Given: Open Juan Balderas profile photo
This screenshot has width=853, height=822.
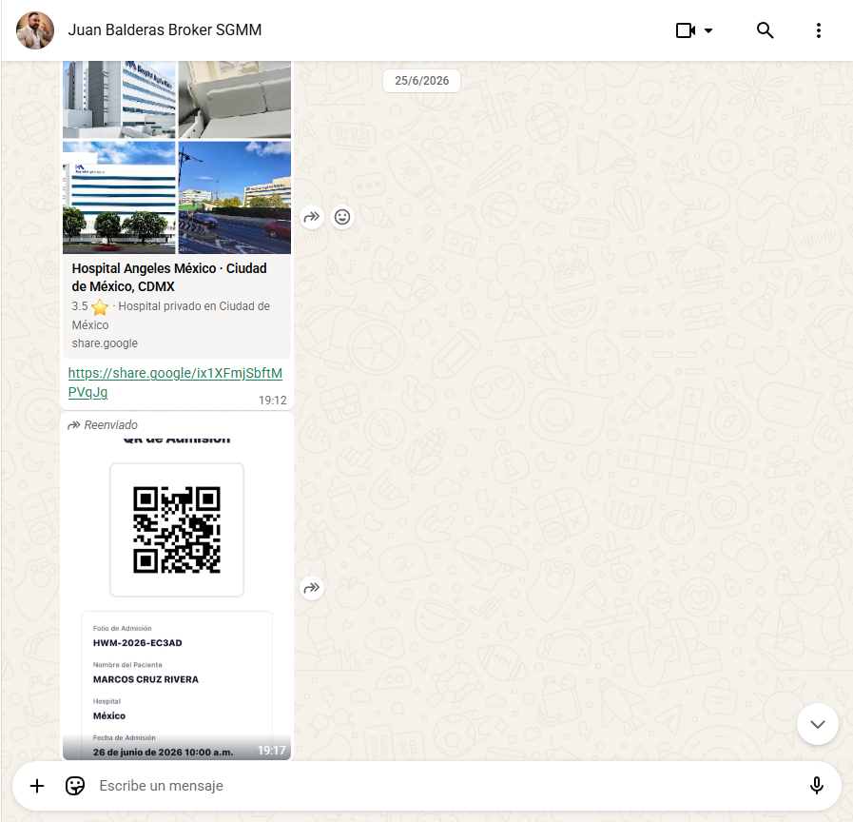Looking at the screenshot, I should [35, 30].
